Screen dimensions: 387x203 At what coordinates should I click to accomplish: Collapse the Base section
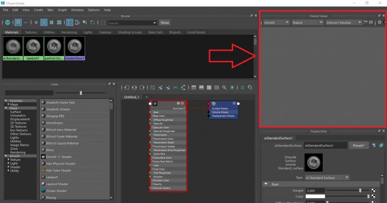pyautogui.click(x=266, y=184)
